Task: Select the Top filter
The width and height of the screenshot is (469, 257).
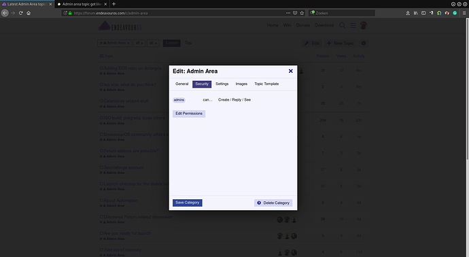Action: pyautogui.click(x=188, y=43)
